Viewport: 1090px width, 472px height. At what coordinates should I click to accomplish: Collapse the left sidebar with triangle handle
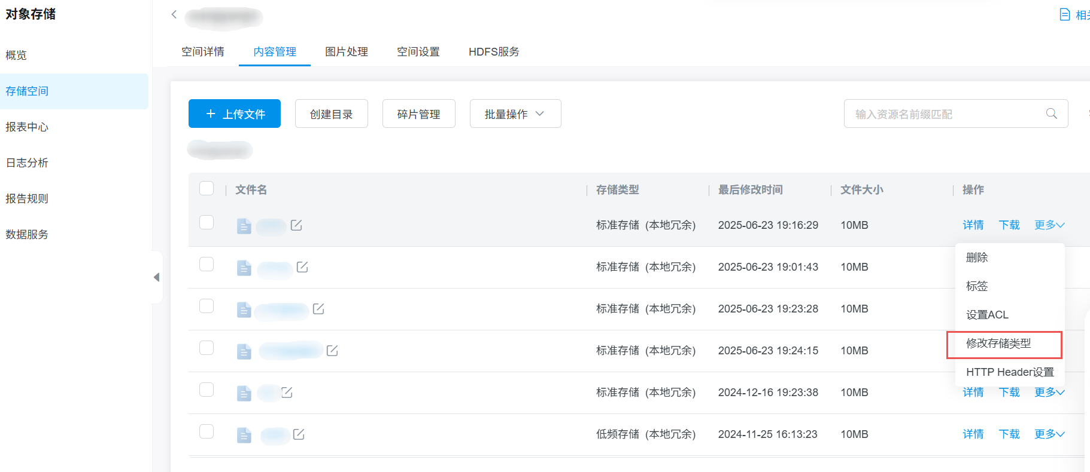[x=157, y=277]
